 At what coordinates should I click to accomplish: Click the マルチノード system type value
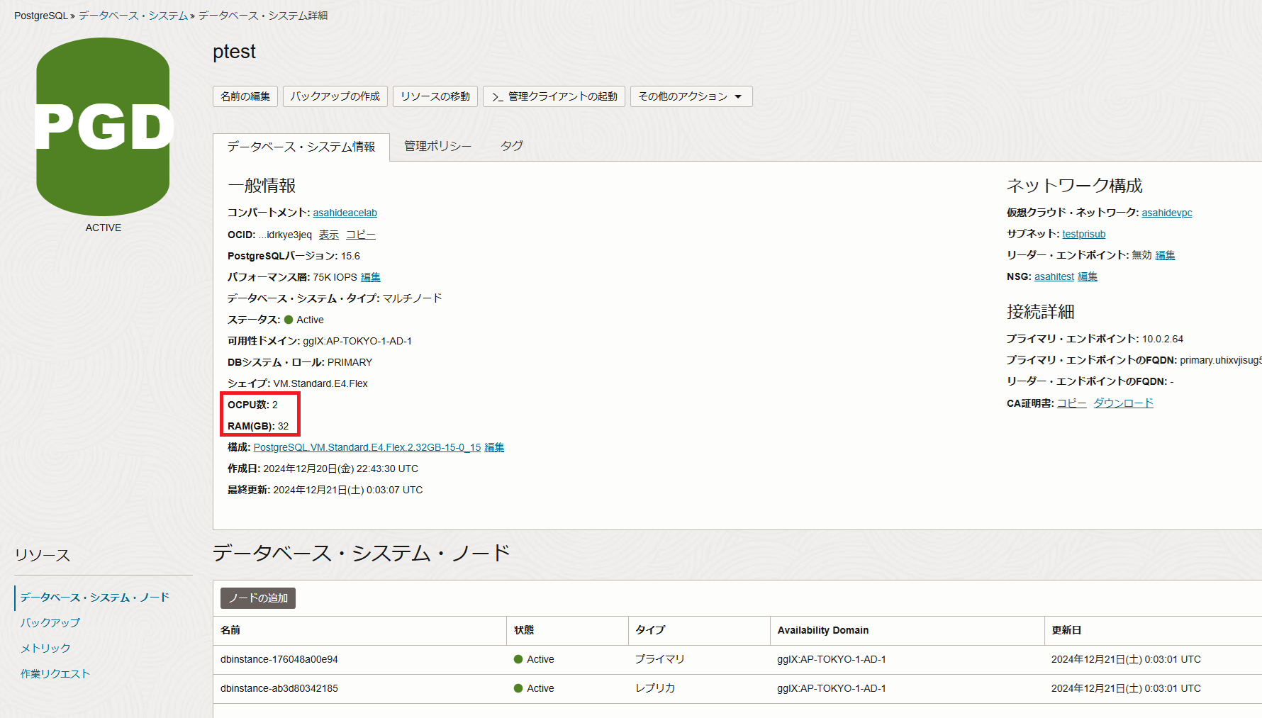tap(413, 298)
